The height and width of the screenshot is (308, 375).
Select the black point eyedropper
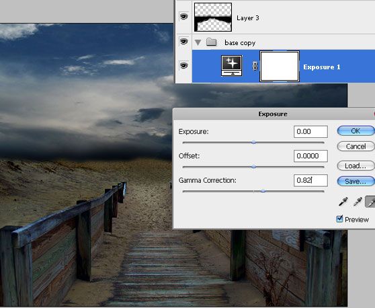pos(343,202)
